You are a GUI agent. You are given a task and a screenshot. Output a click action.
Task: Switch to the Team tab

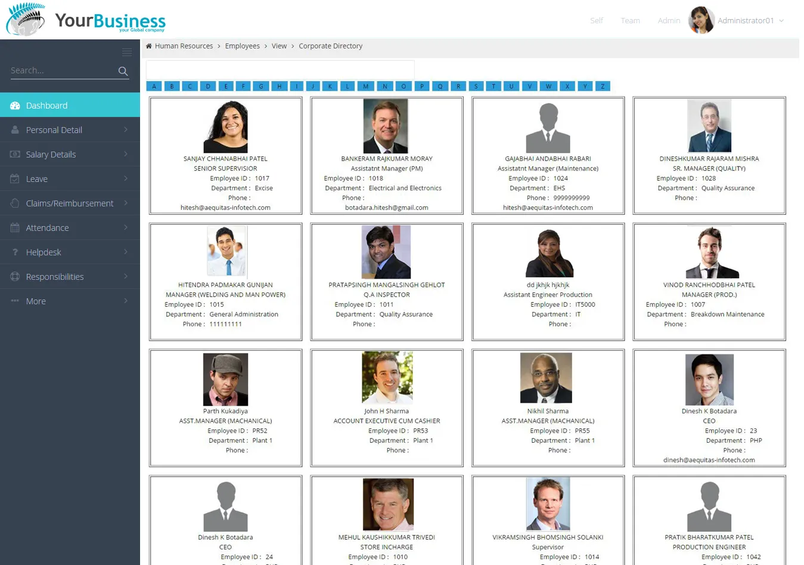click(631, 21)
